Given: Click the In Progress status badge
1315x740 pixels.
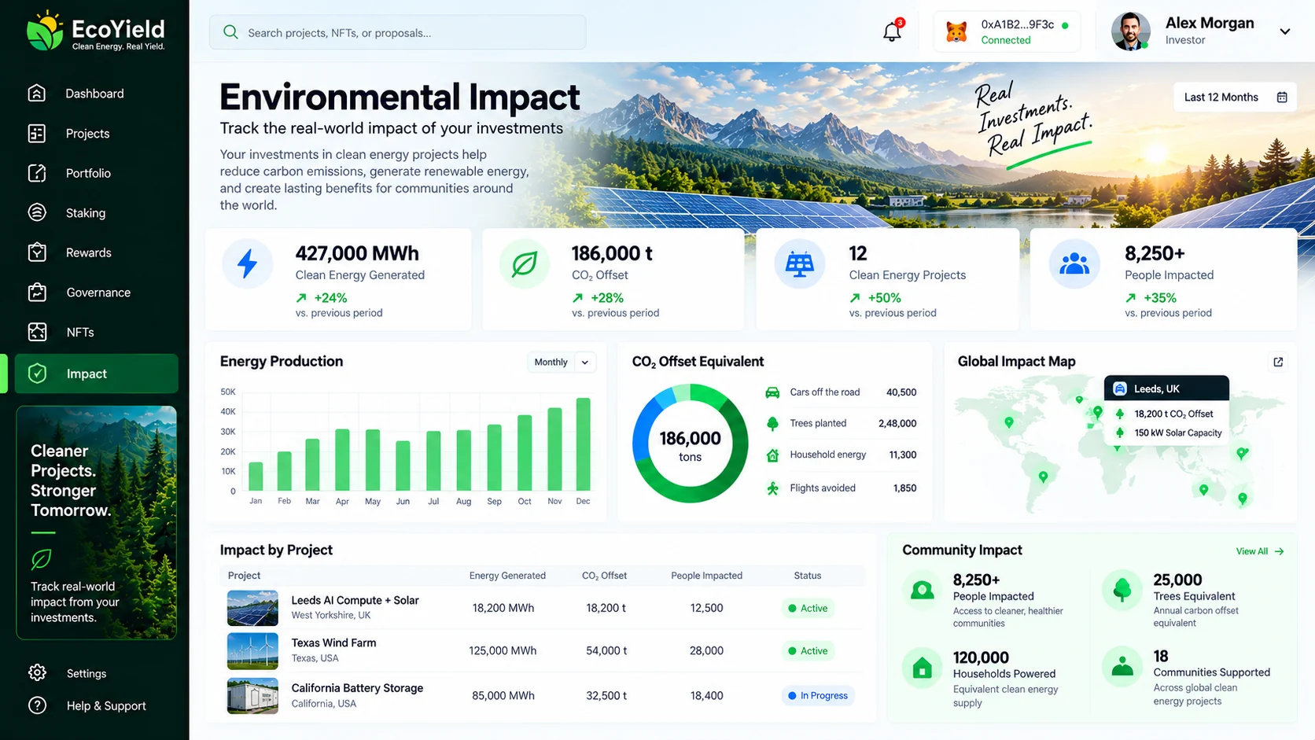Looking at the screenshot, I should coord(818,695).
